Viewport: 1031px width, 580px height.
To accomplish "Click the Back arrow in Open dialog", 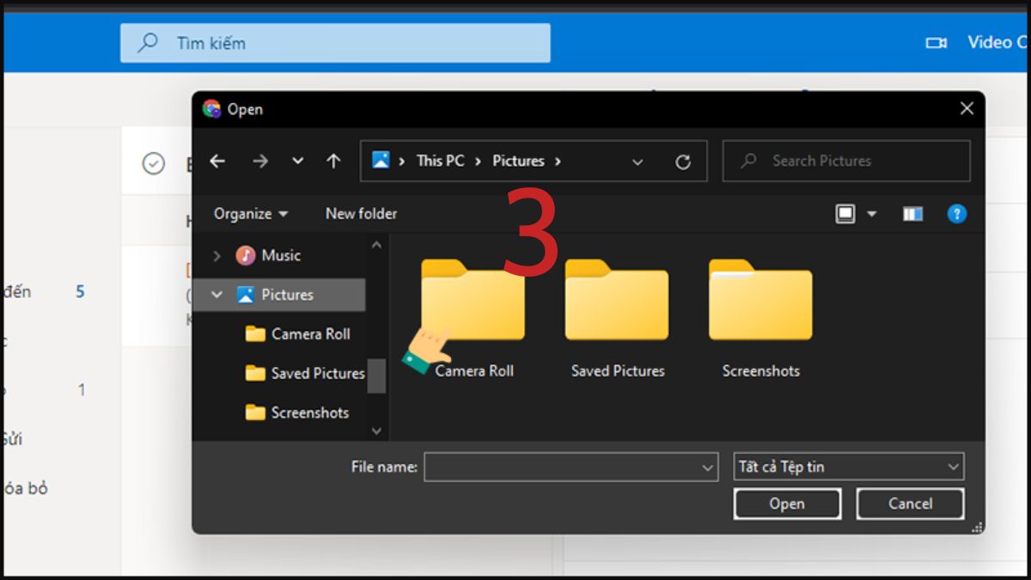I will 217,162.
